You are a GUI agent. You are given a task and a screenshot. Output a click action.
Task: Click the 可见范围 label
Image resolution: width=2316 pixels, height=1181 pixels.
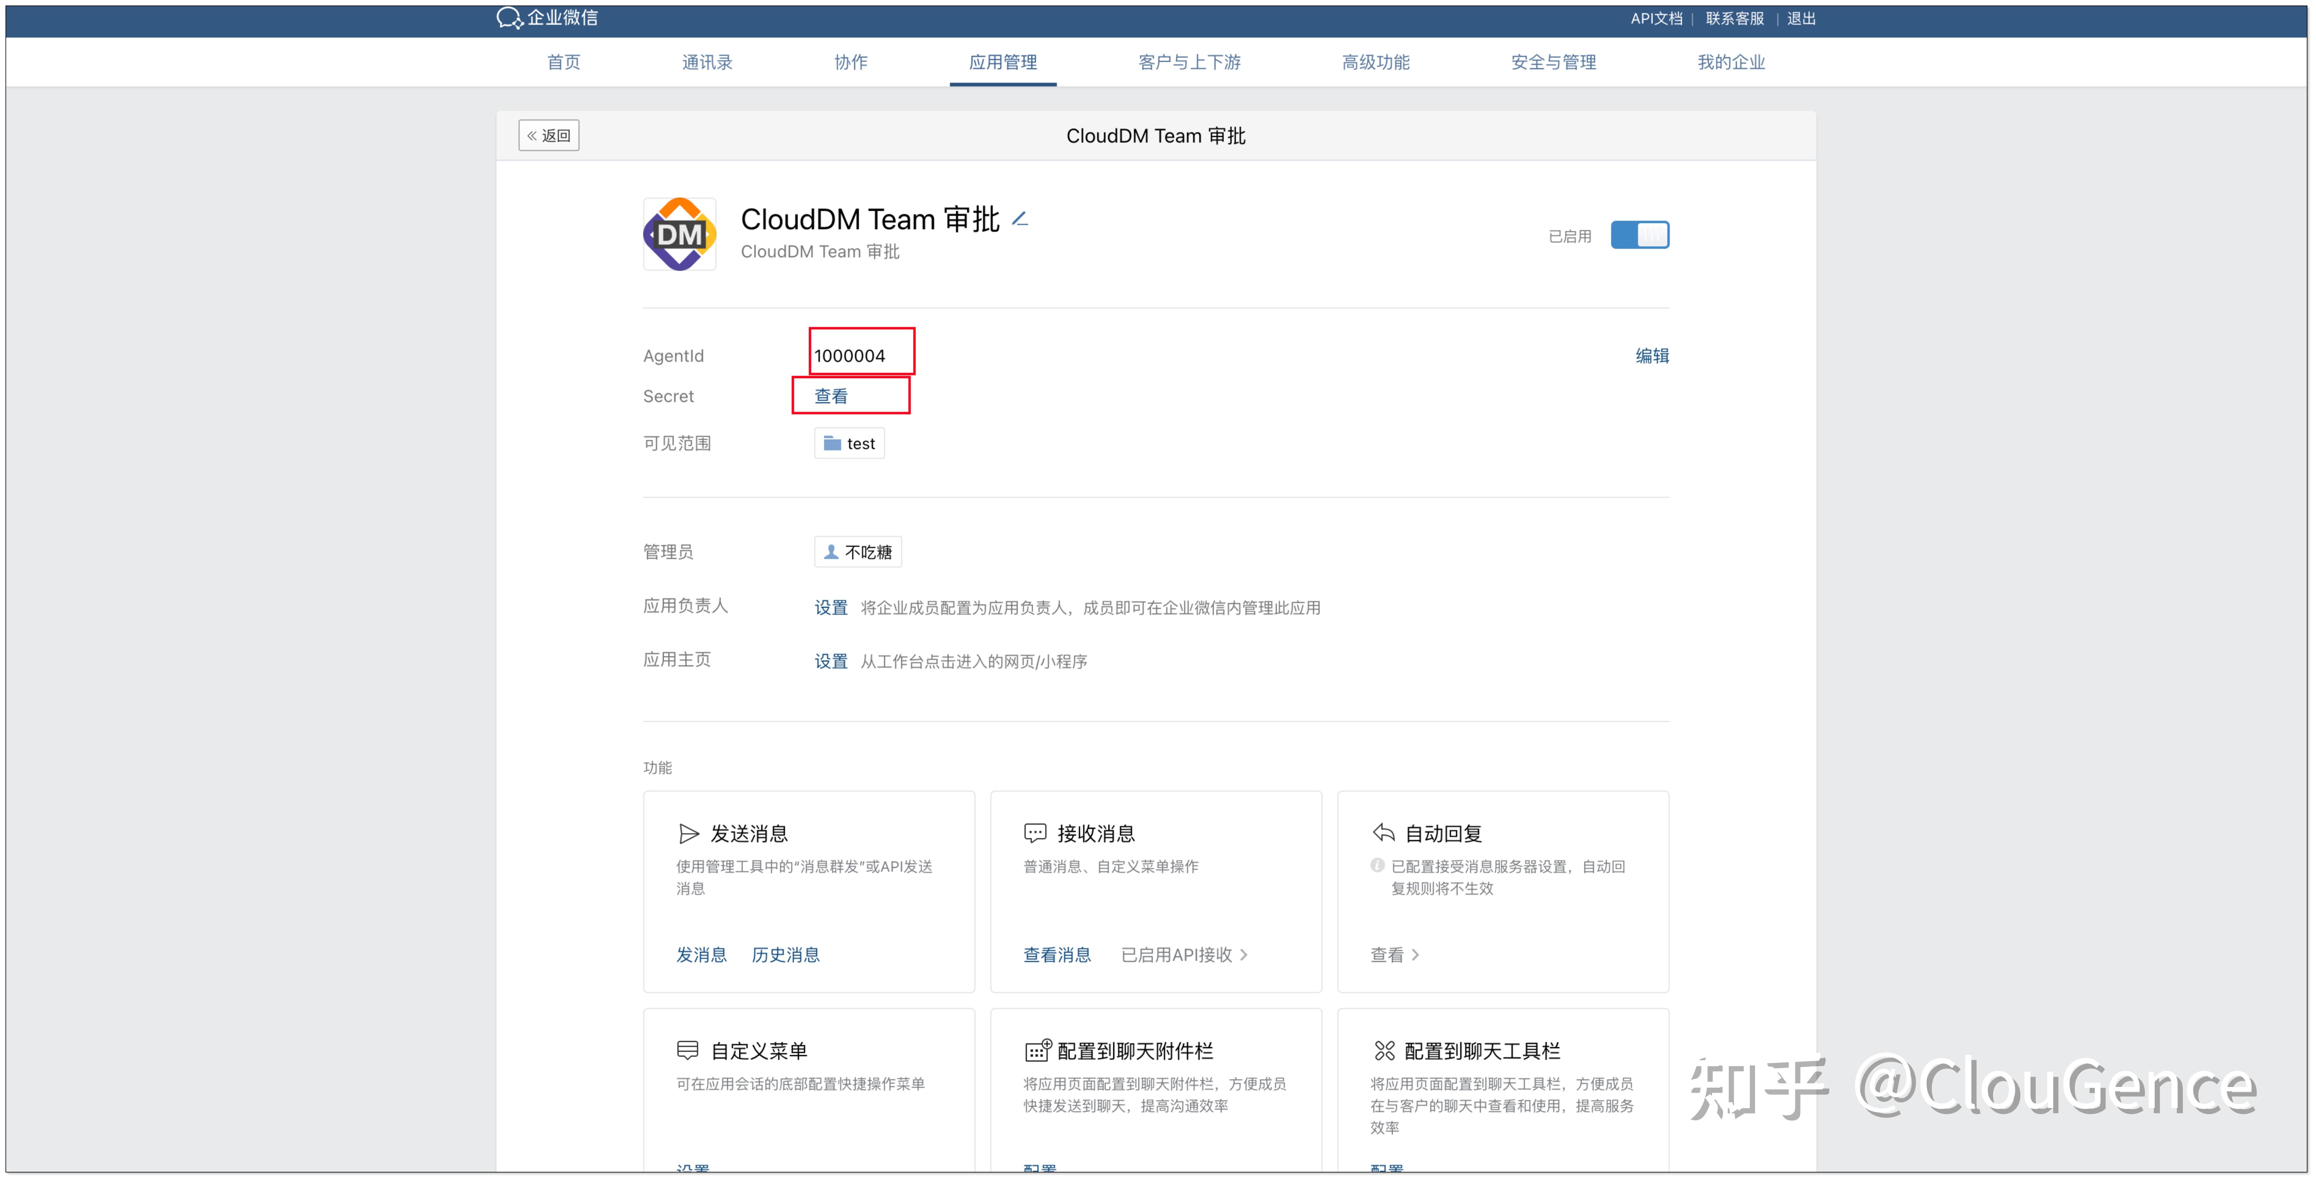(677, 444)
